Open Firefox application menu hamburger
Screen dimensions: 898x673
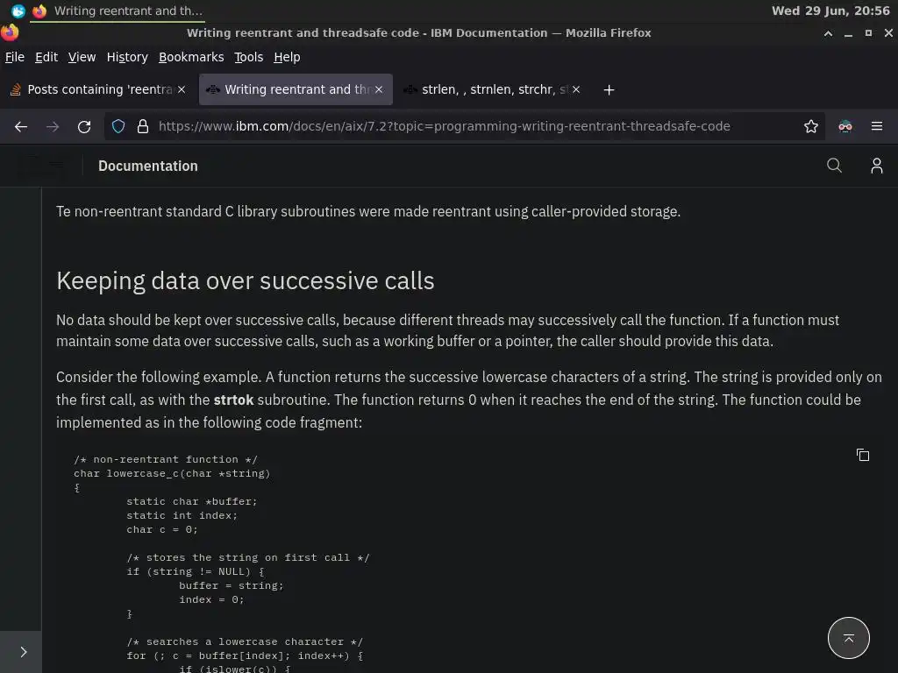[876, 126]
